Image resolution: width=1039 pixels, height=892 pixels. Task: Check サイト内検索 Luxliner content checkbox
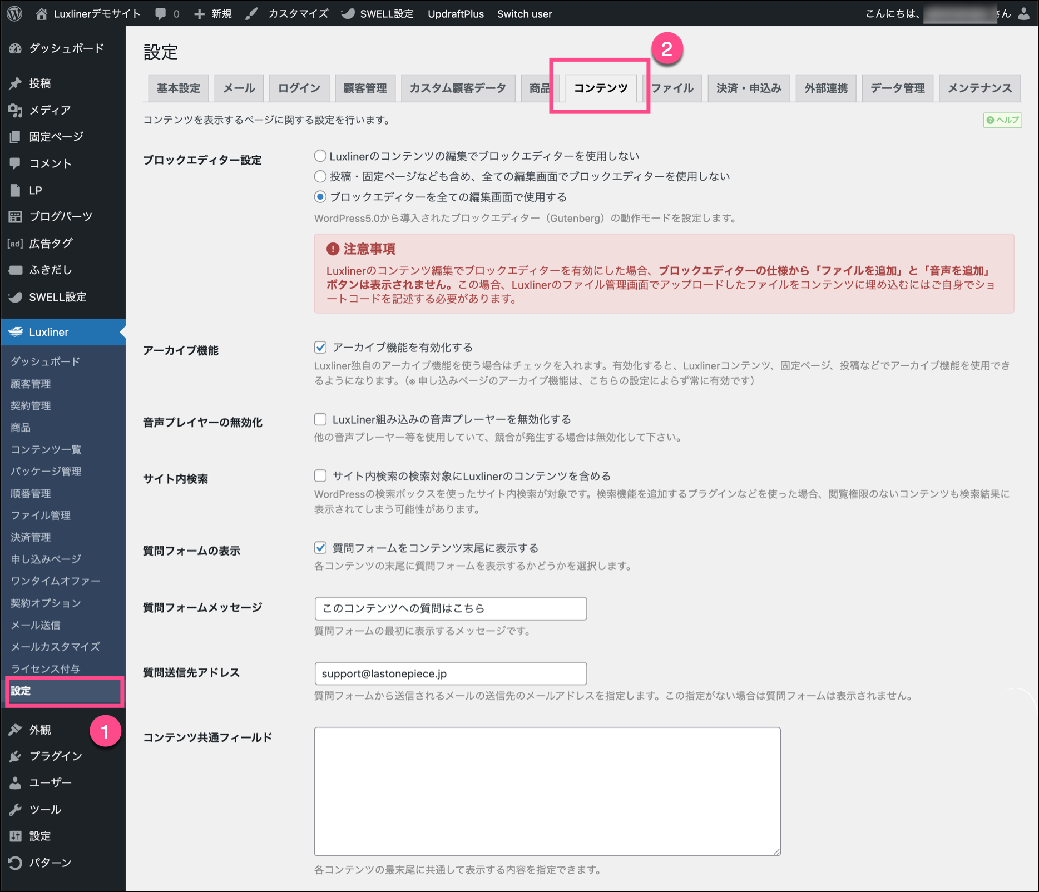tap(320, 476)
